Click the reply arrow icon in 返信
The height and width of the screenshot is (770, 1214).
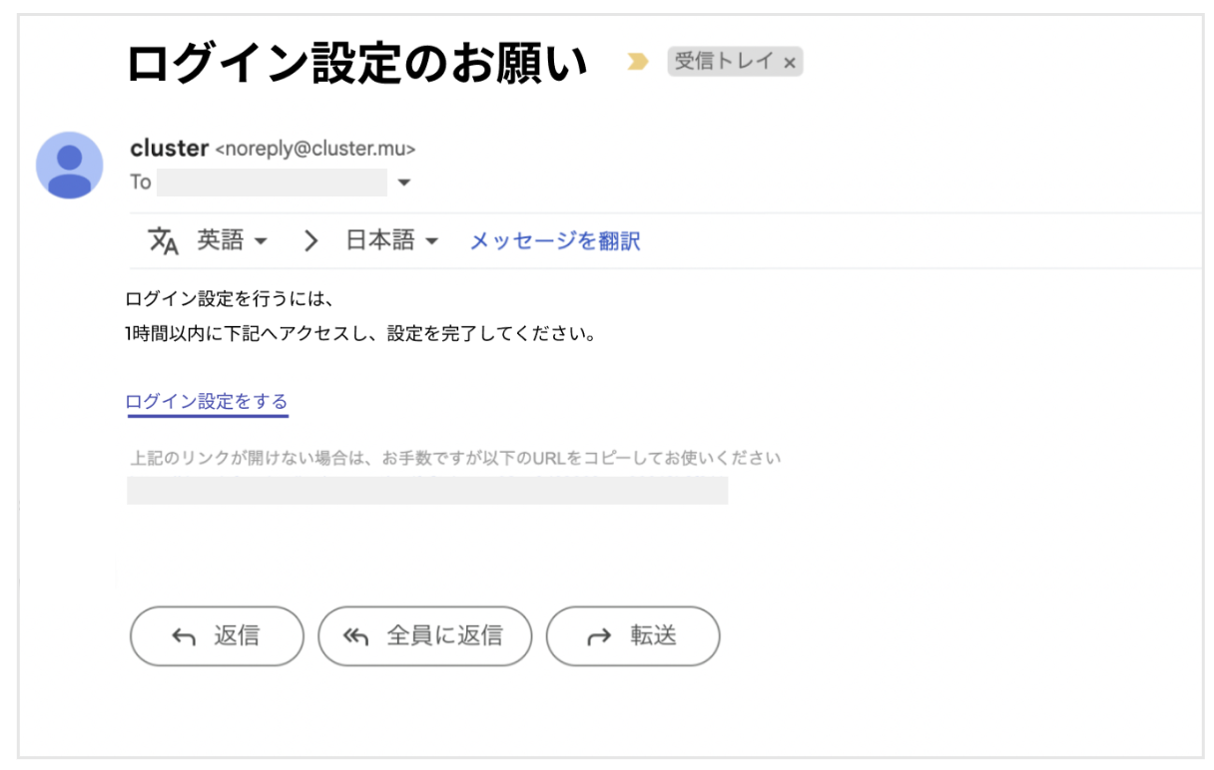[184, 636]
